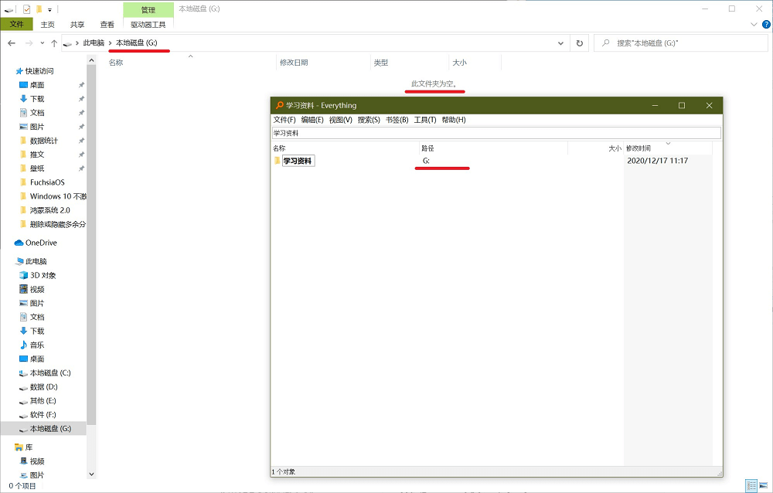The height and width of the screenshot is (493, 773).
Task: Click the Everything search input field
Action: pyautogui.click(x=495, y=133)
